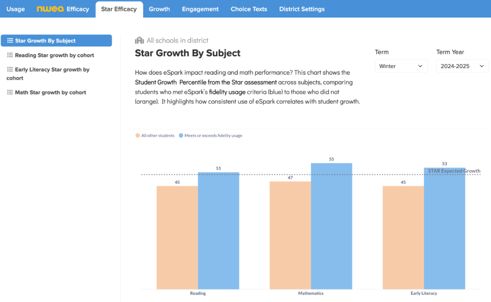Click the value 47 above the Mathematics bar

(x=290, y=177)
